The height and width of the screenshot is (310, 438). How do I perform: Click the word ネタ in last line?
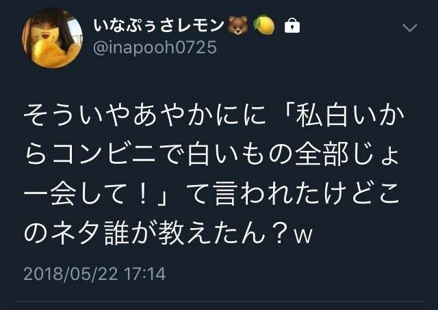tap(76, 232)
